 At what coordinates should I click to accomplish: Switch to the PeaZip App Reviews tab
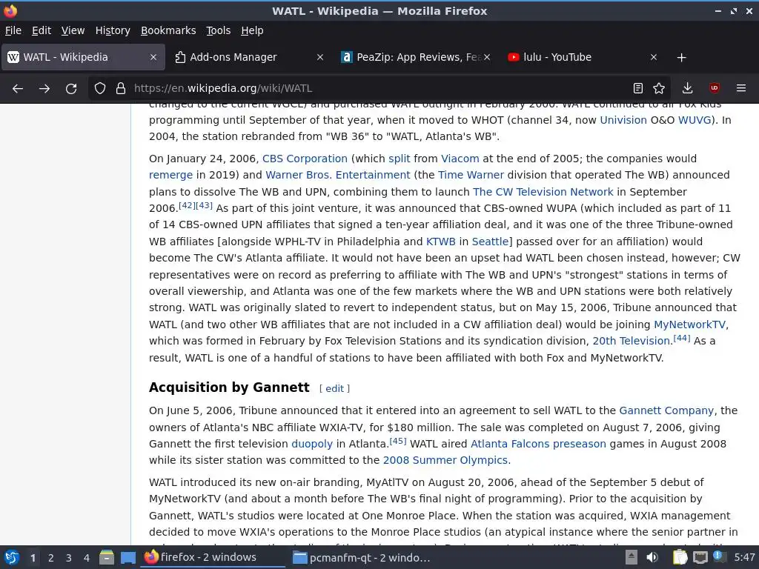tap(416, 57)
